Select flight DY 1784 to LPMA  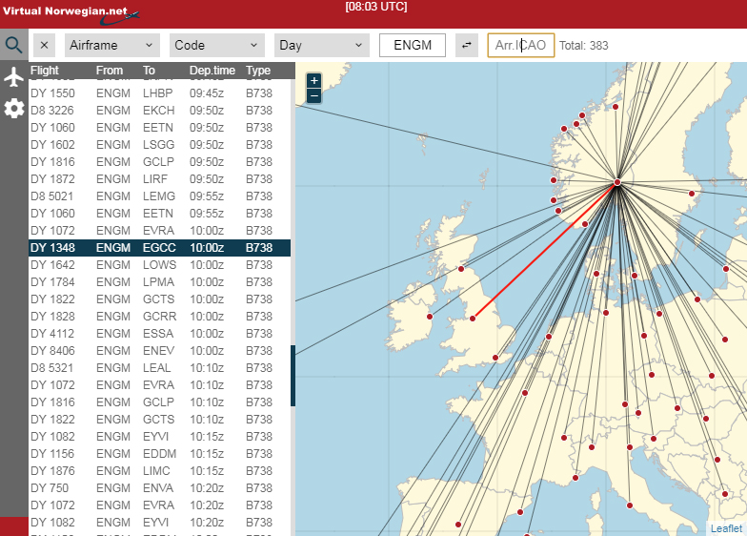point(160,282)
